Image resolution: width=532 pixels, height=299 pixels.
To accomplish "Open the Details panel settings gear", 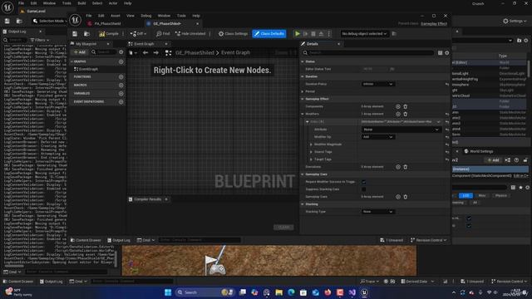I will tap(447, 53).
